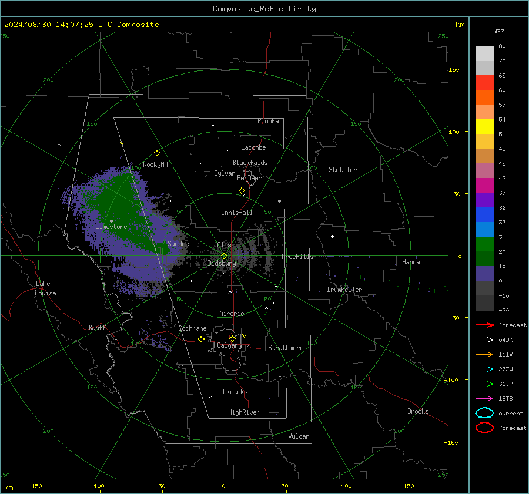Click the Brooks city label
529x494 pixels.
click(x=418, y=411)
